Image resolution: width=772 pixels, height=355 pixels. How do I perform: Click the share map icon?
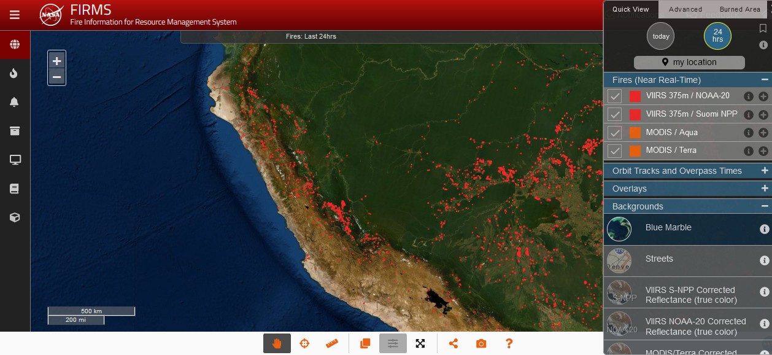(454, 343)
